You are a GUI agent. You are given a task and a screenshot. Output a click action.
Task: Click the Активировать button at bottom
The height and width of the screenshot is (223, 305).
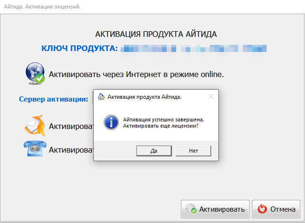tap(215, 209)
